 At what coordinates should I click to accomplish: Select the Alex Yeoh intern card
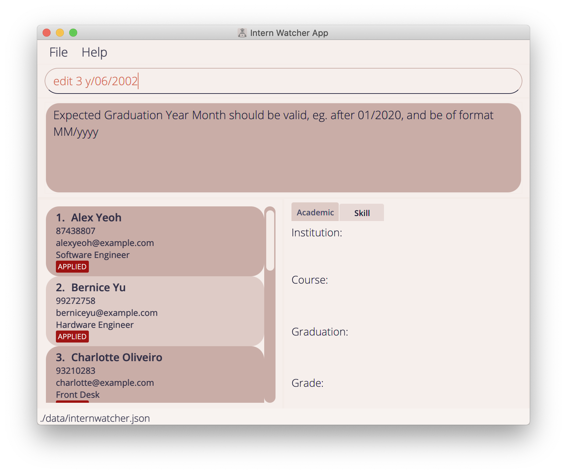(155, 241)
